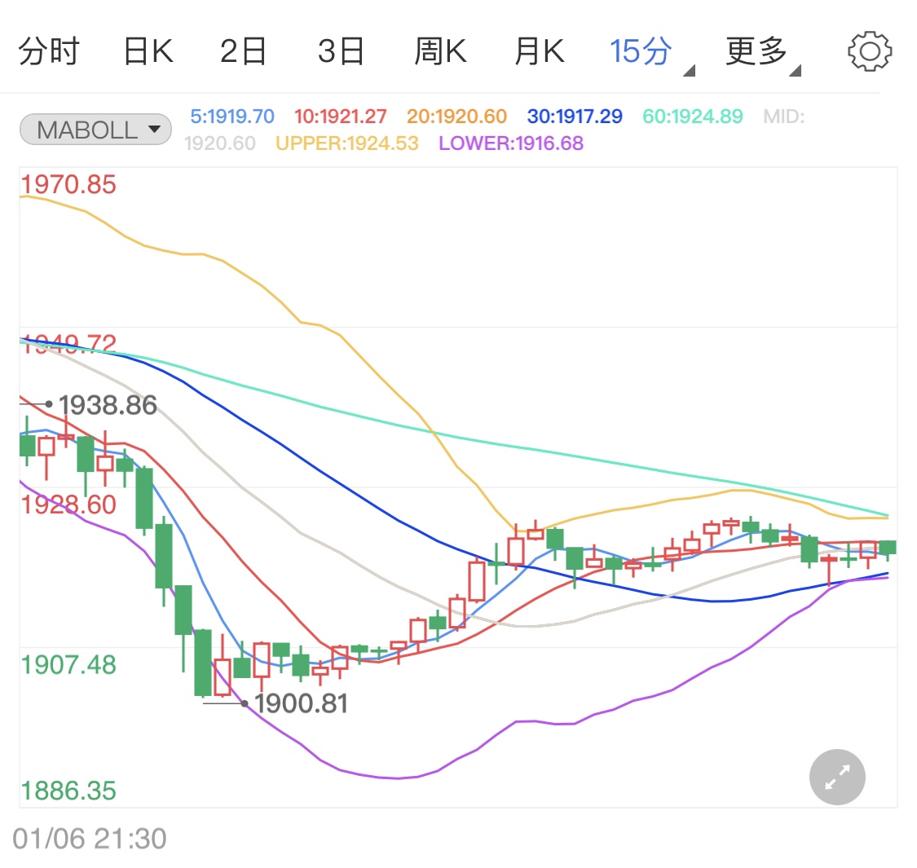Click the MID: 1920.60 label
This screenshot has width=917, height=868.
pyautogui.click(x=494, y=130)
